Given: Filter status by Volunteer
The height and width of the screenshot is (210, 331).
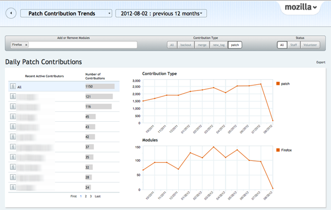Looking at the screenshot, I should 310,45.
